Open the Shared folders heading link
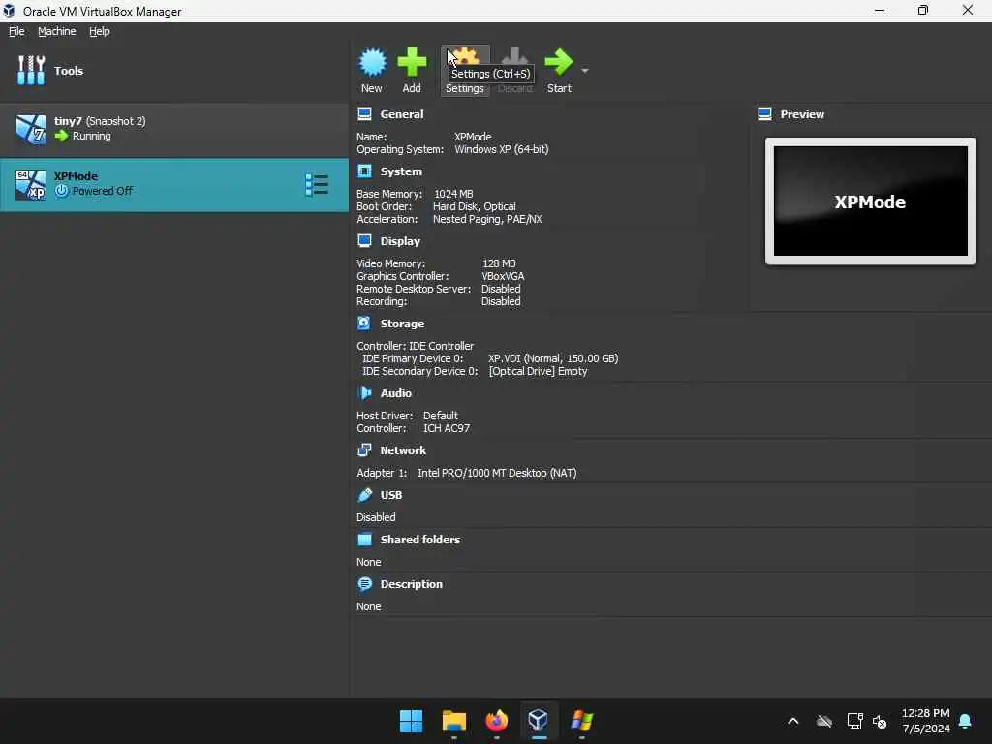Screen dimensions: 992x744 [420, 540]
